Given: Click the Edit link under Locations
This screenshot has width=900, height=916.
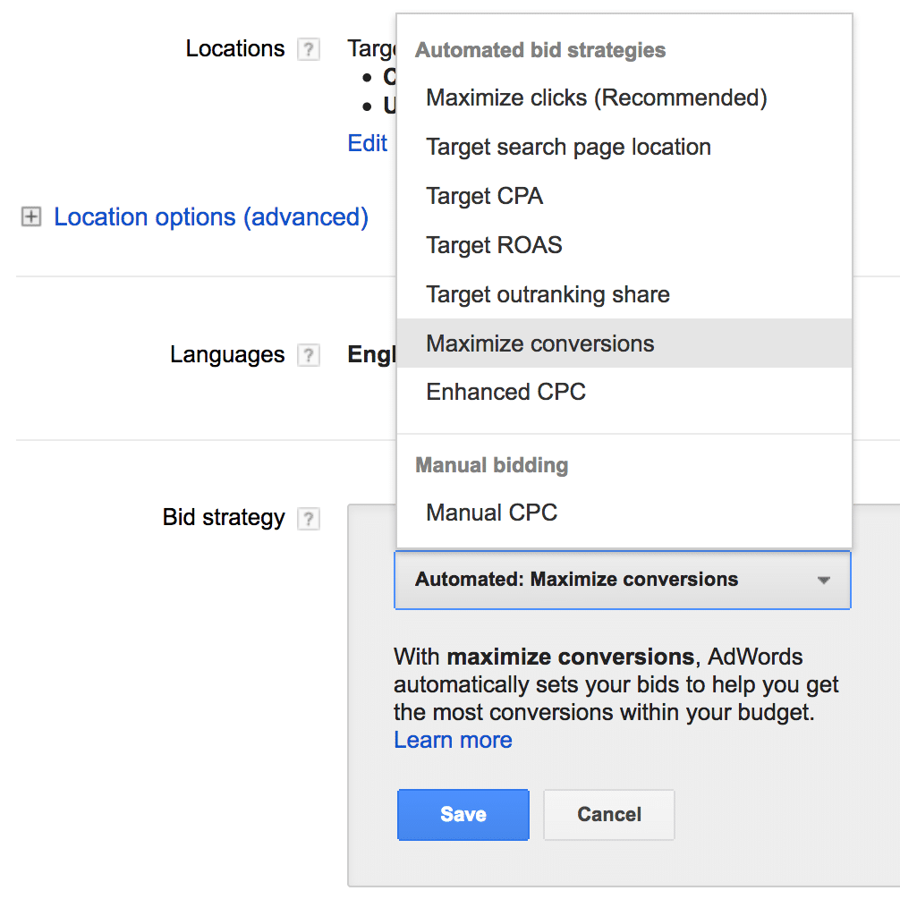Looking at the screenshot, I should tap(367, 143).
